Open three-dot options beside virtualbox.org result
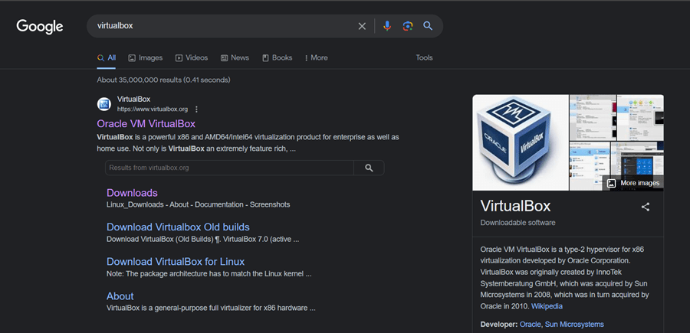690x333 pixels. click(x=196, y=109)
